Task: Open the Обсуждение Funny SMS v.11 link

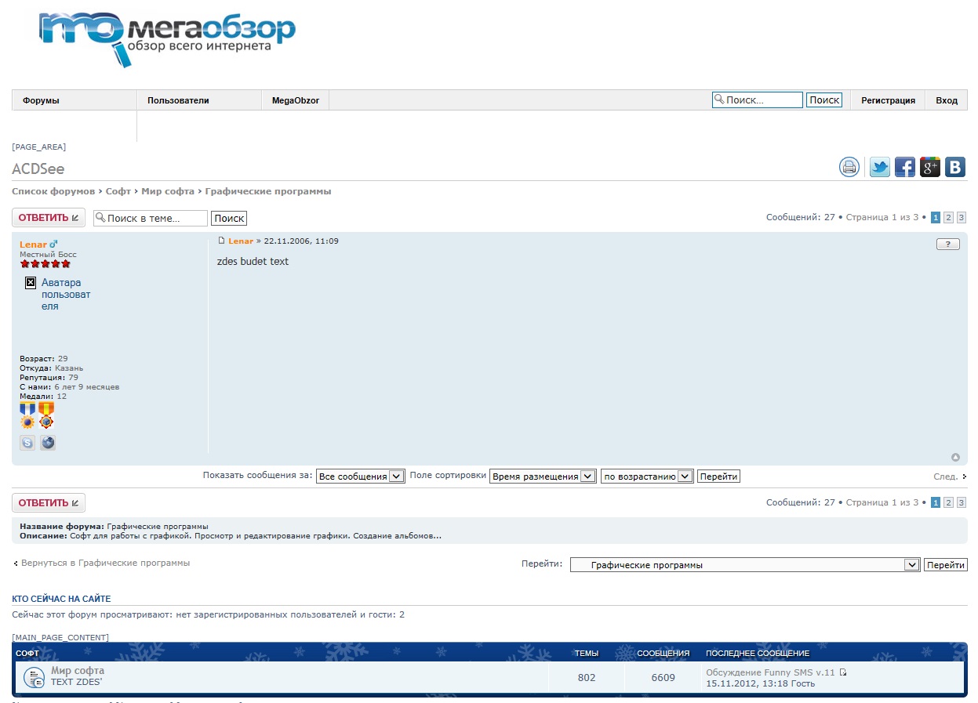Action: [x=771, y=672]
